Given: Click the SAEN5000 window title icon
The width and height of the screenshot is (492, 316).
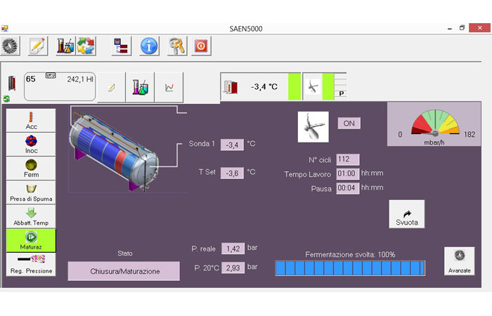Looking at the screenshot, I should [x=5, y=29].
